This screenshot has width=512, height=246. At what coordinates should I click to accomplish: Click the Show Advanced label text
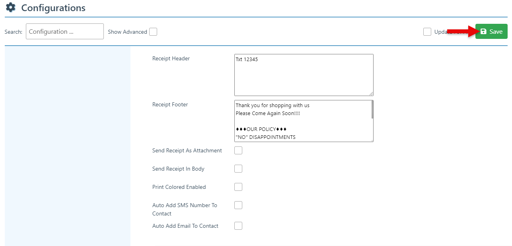[x=127, y=32]
